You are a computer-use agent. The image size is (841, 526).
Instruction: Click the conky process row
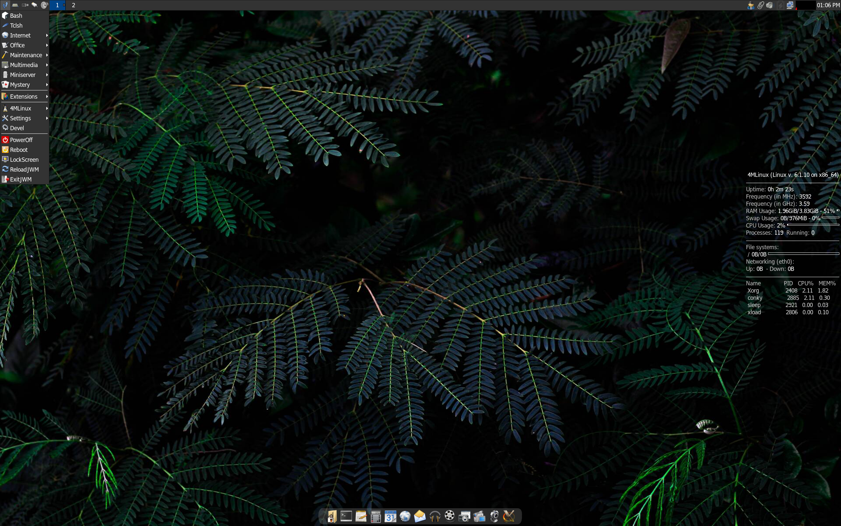[788, 298]
